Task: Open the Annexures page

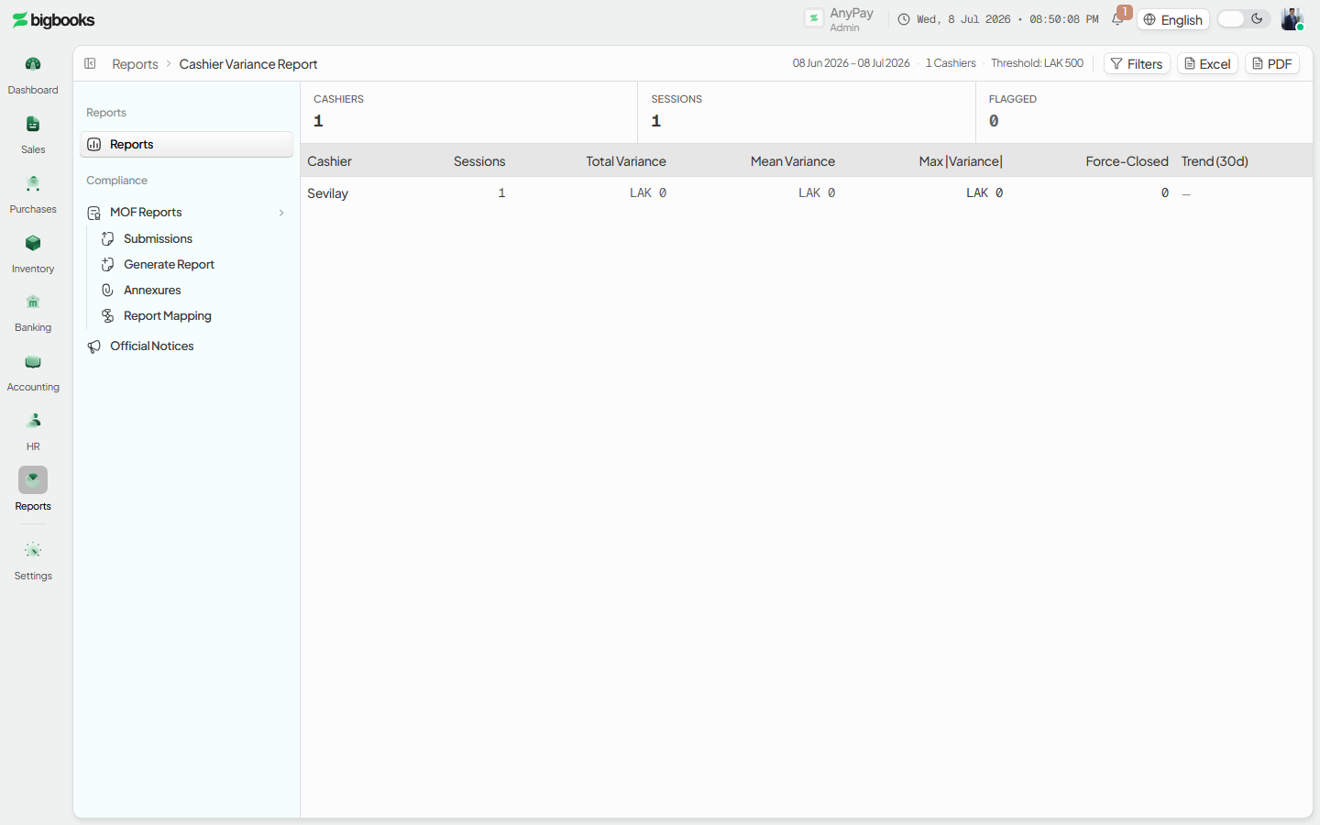Action: [x=152, y=290]
